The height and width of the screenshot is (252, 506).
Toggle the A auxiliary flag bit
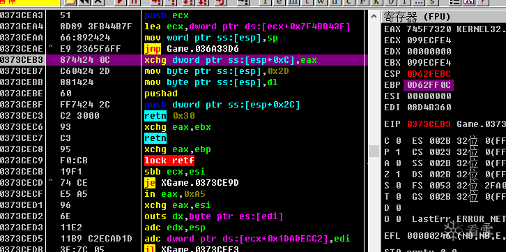point(399,163)
